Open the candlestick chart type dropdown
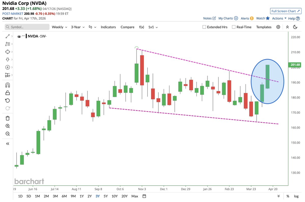Image resolution: width=305 pixels, height=202 pixels. tap(92, 27)
